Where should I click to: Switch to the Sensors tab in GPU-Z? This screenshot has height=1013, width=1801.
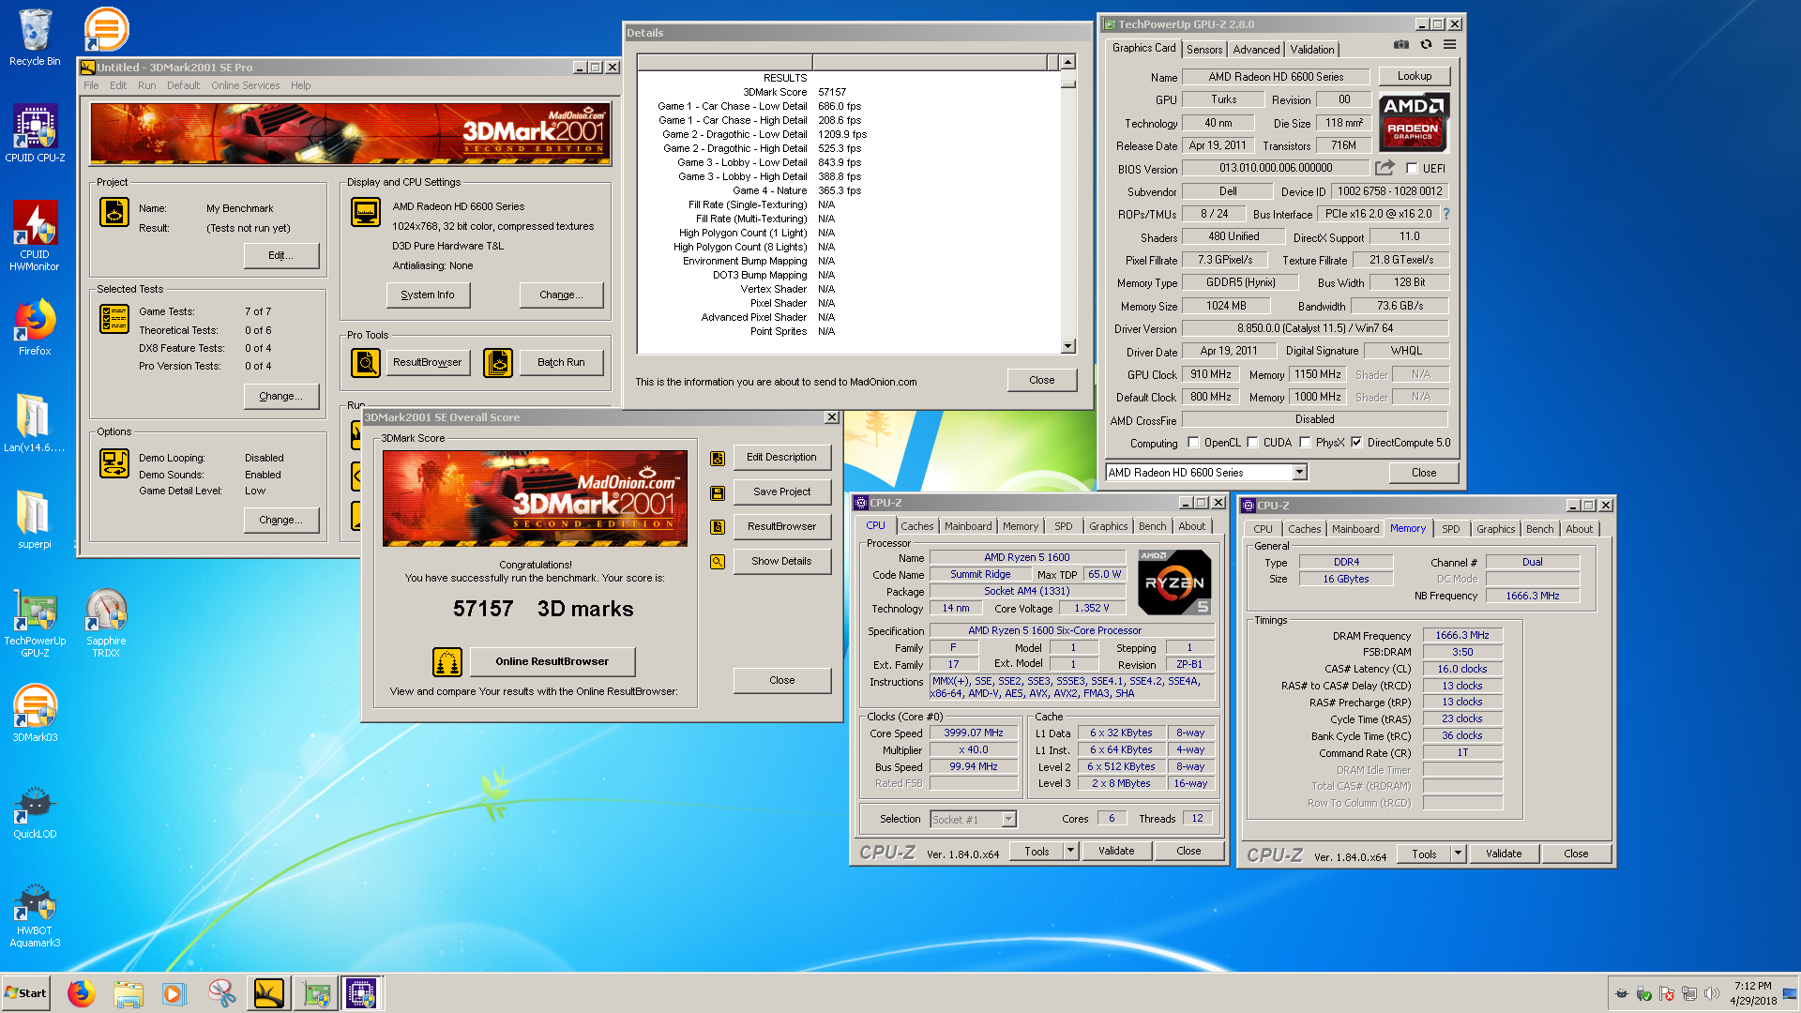click(1203, 50)
